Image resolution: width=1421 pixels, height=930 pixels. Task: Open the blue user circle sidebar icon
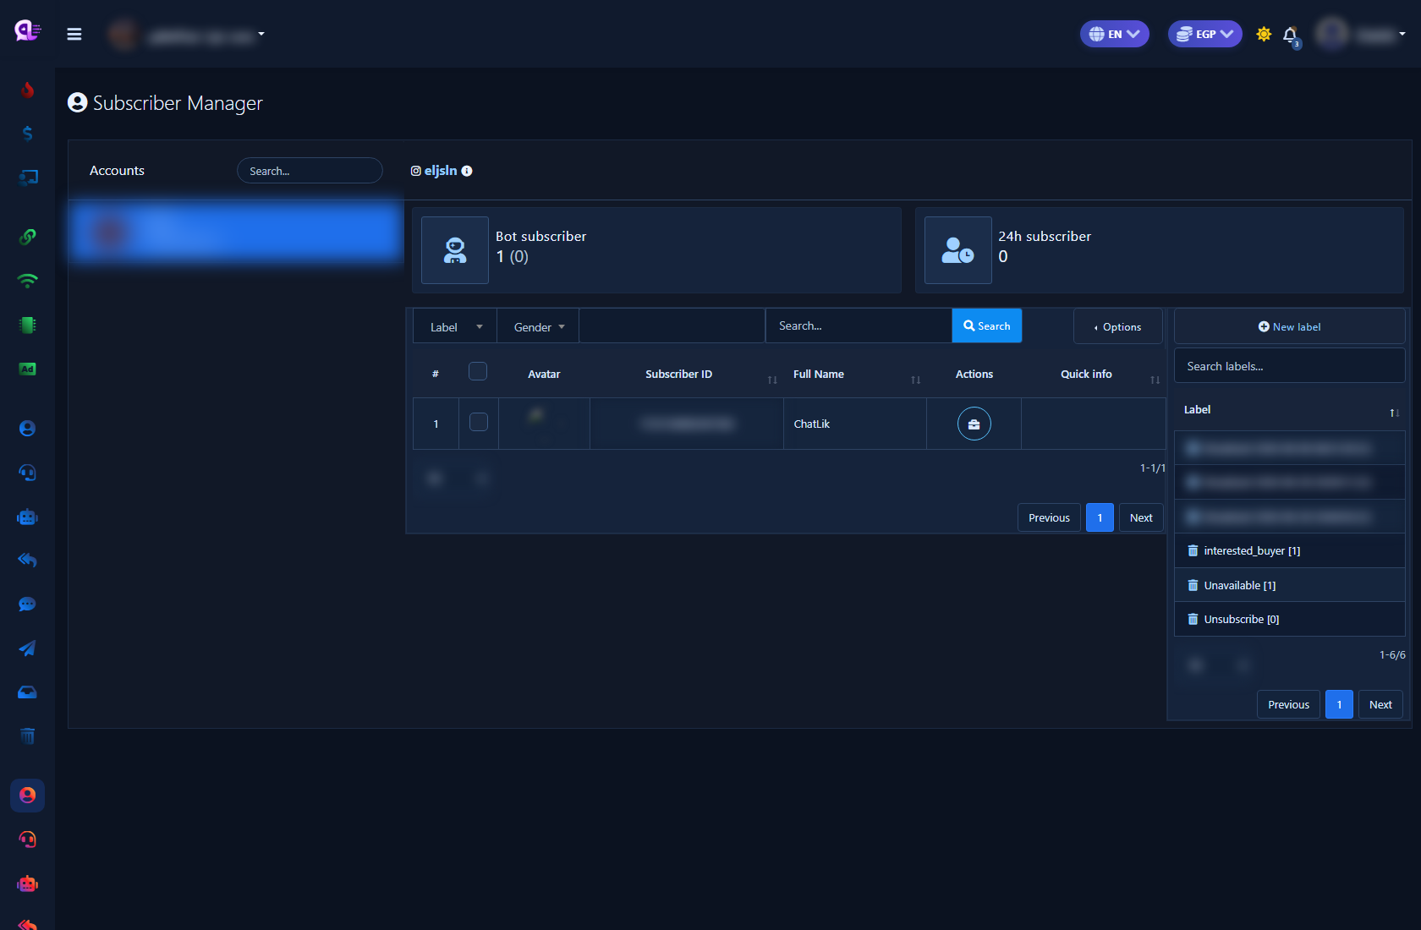(x=27, y=429)
